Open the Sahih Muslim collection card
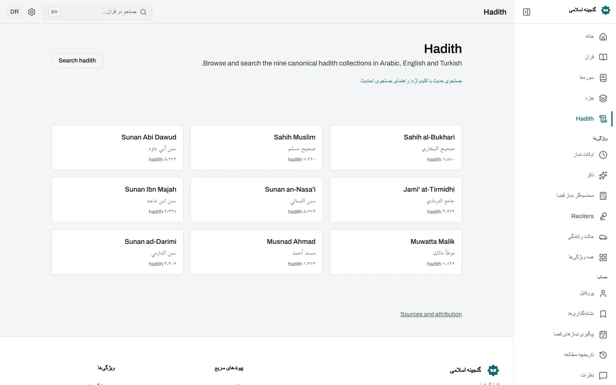This screenshot has height=385, width=616. point(256,147)
